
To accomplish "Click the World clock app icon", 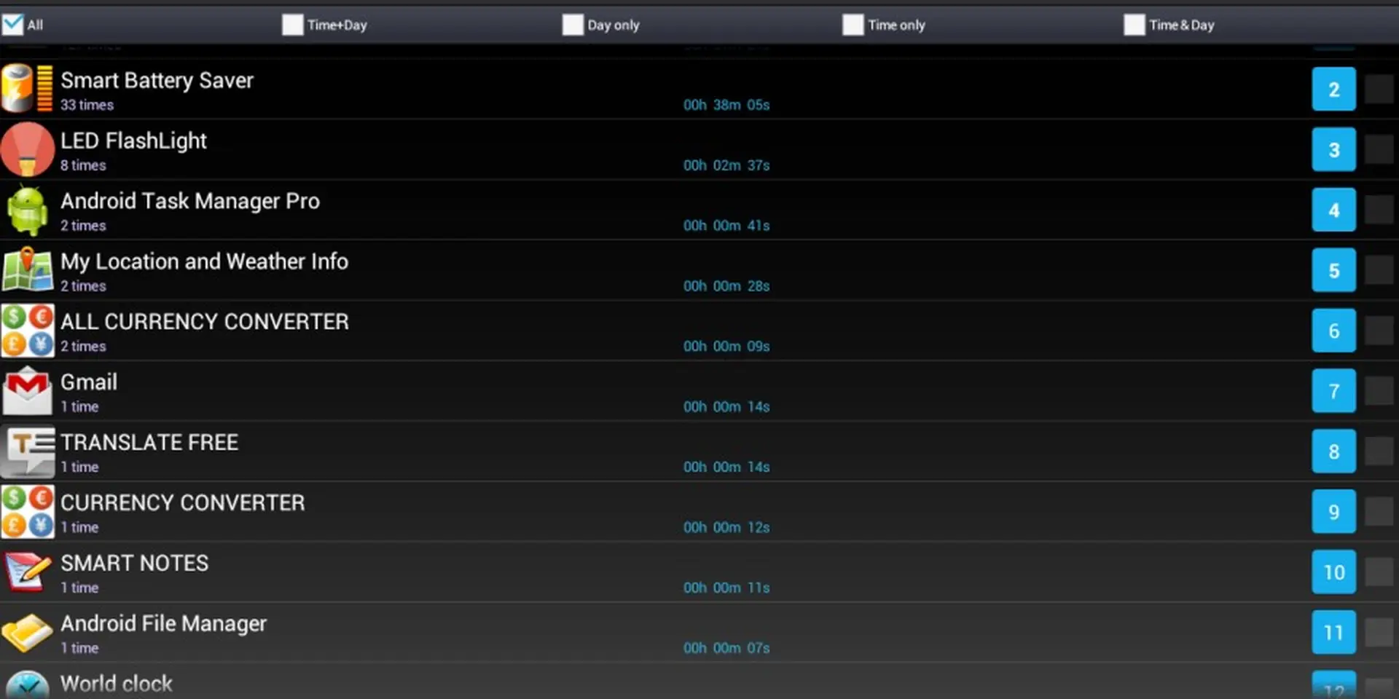I will coord(27,685).
